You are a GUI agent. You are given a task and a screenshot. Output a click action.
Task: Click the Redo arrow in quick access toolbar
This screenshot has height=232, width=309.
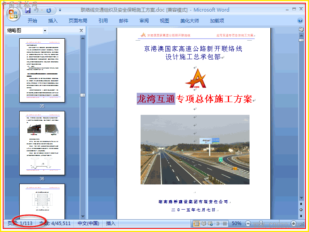[49, 10]
